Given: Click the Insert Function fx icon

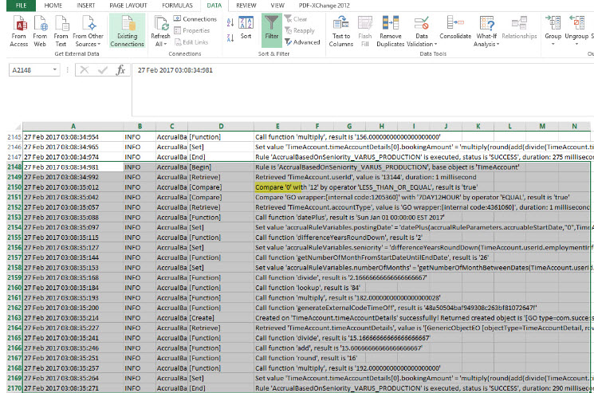Looking at the screenshot, I should point(120,70).
